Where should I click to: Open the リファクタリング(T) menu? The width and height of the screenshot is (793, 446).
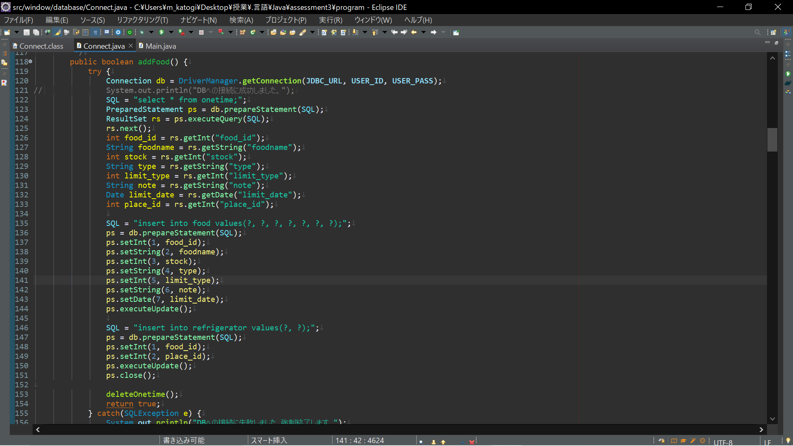(x=142, y=20)
